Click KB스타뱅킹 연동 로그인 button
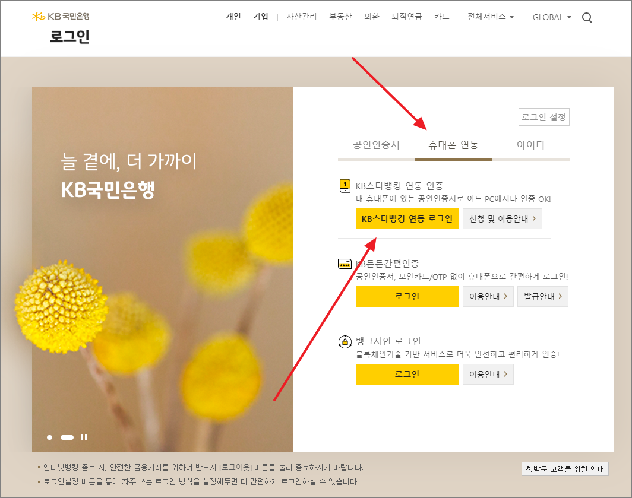Image resolution: width=632 pixels, height=498 pixels. (x=407, y=219)
